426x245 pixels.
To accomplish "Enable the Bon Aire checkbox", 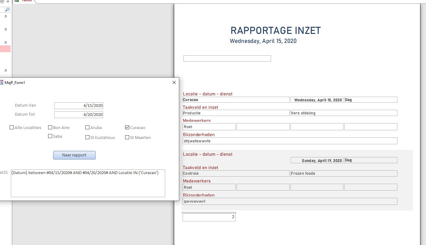I will [50, 127].
